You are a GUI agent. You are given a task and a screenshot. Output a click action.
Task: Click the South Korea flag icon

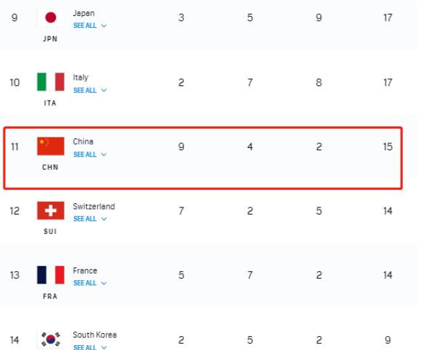(x=50, y=340)
